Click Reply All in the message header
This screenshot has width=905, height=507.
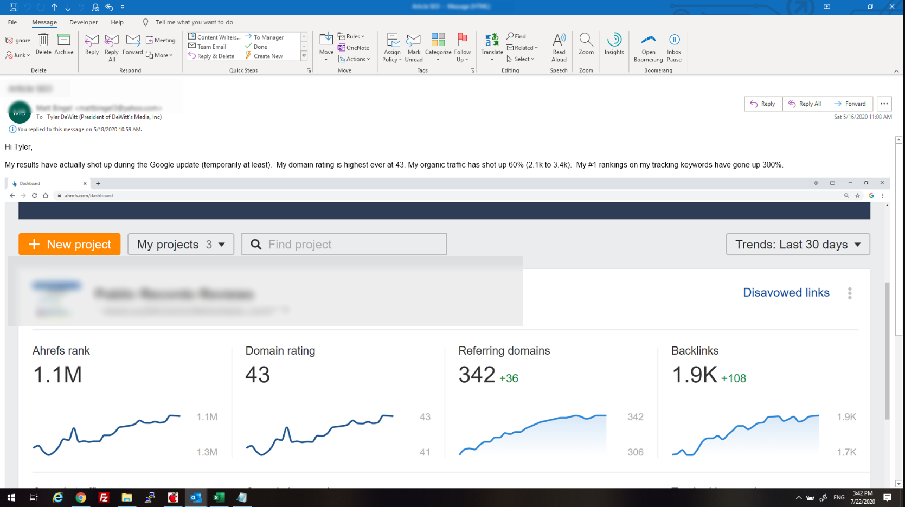click(x=806, y=104)
